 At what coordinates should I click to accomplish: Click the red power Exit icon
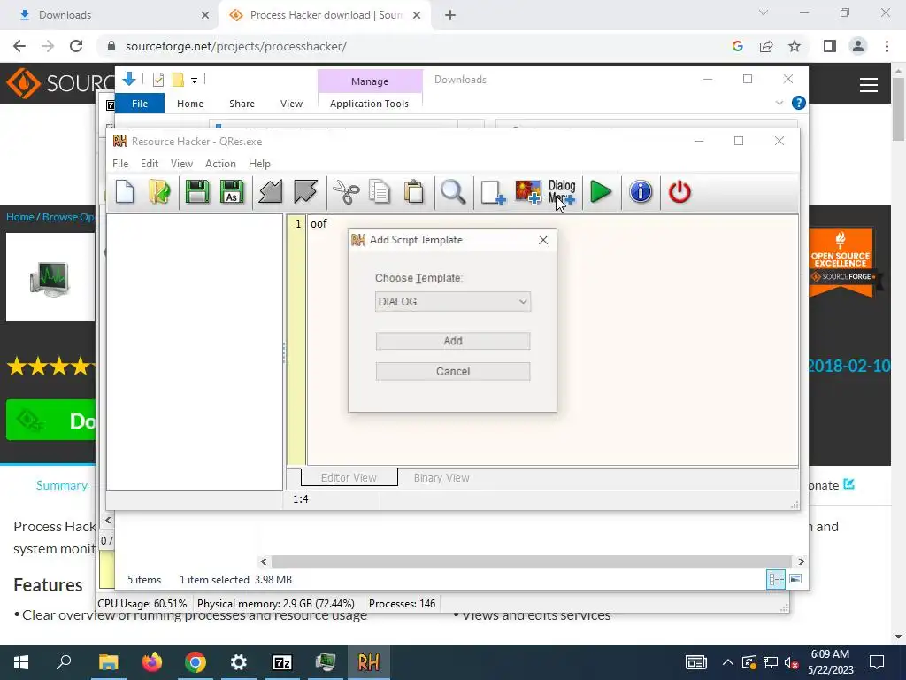point(679,192)
